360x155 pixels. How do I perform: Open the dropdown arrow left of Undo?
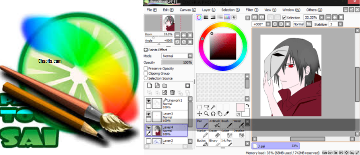pos(247,18)
